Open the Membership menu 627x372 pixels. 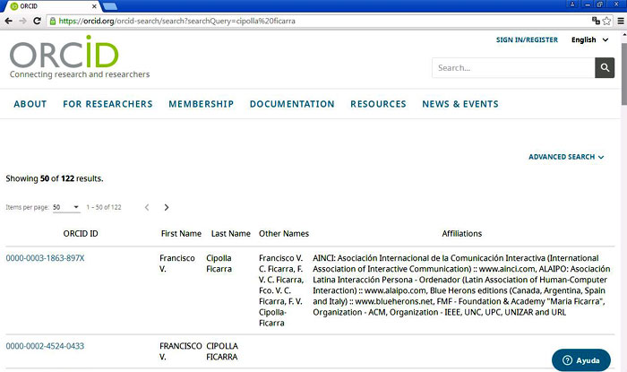click(x=202, y=104)
